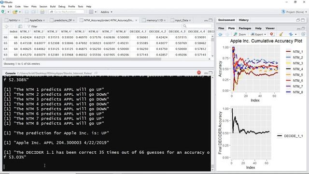Focus the Go to file/function field
Screen dimensions: 309x174
point(67,12)
